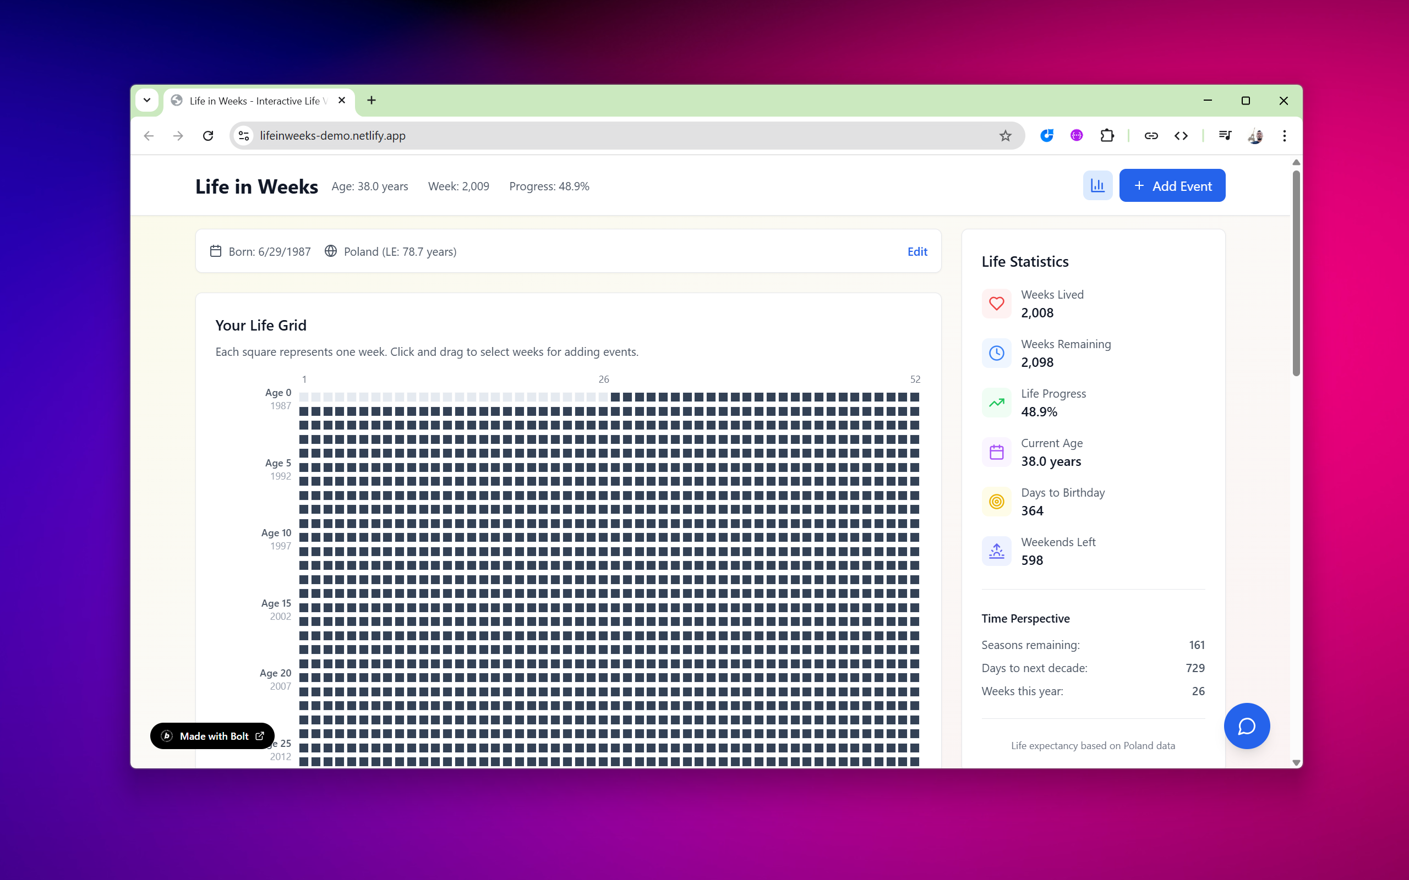Screen dimensions: 1409x880
Task: Click the page's vertical scrollbar thumb
Action: click(x=1296, y=273)
